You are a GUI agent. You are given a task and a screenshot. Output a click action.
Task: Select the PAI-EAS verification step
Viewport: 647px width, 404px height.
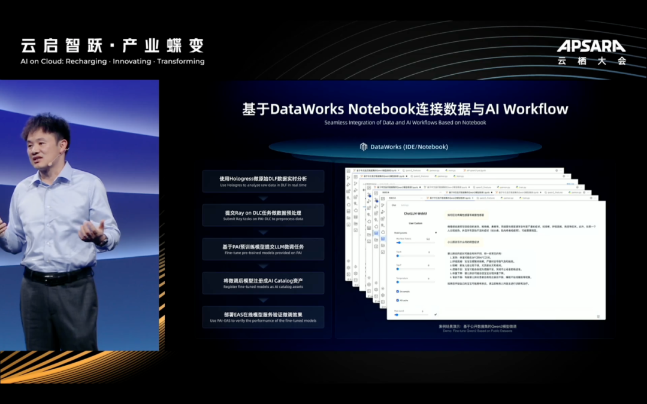coord(263,317)
